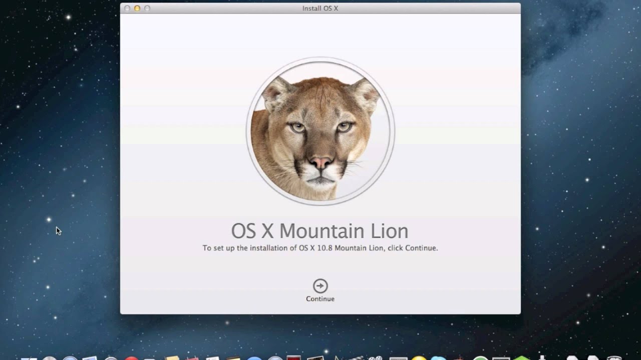Click the "To set up the installation" instruction text

pyautogui.click(x=320, y=248)
